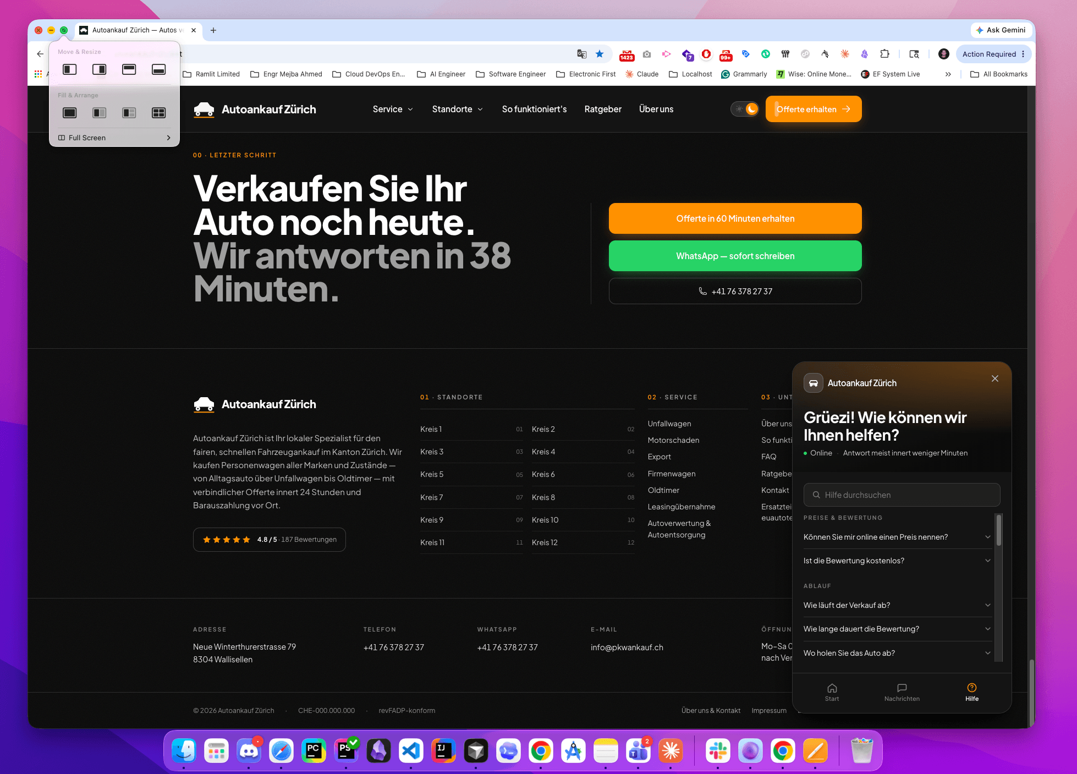The image size is (1077, 774).
Task: Expand 'Wie läuft der Verkauf ab?' question
Action: point(897,605)
